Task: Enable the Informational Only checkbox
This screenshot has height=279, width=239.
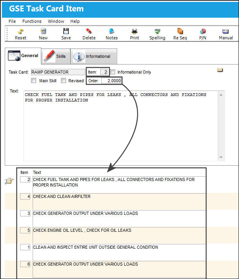Action: pos(113,72)
